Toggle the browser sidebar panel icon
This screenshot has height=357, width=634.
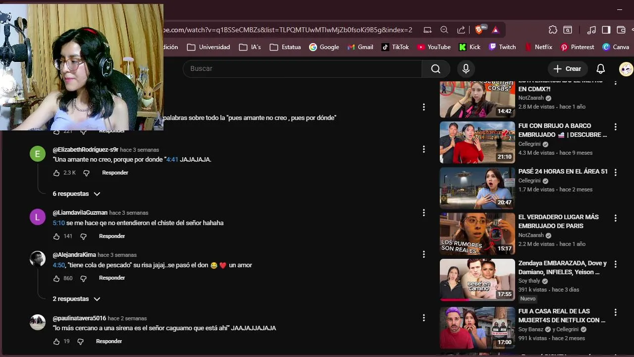click(x=606, y=30)
